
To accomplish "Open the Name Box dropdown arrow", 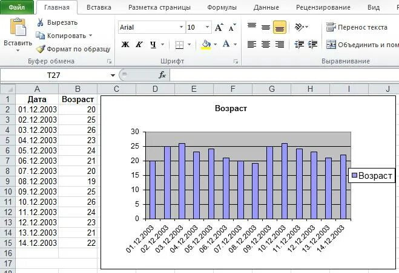I will 113,75.
